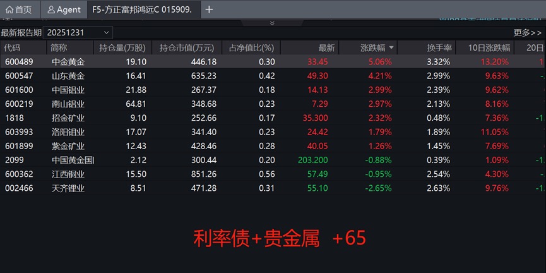Click stock code 002466
546x273 pixels.
pos(19,188)
